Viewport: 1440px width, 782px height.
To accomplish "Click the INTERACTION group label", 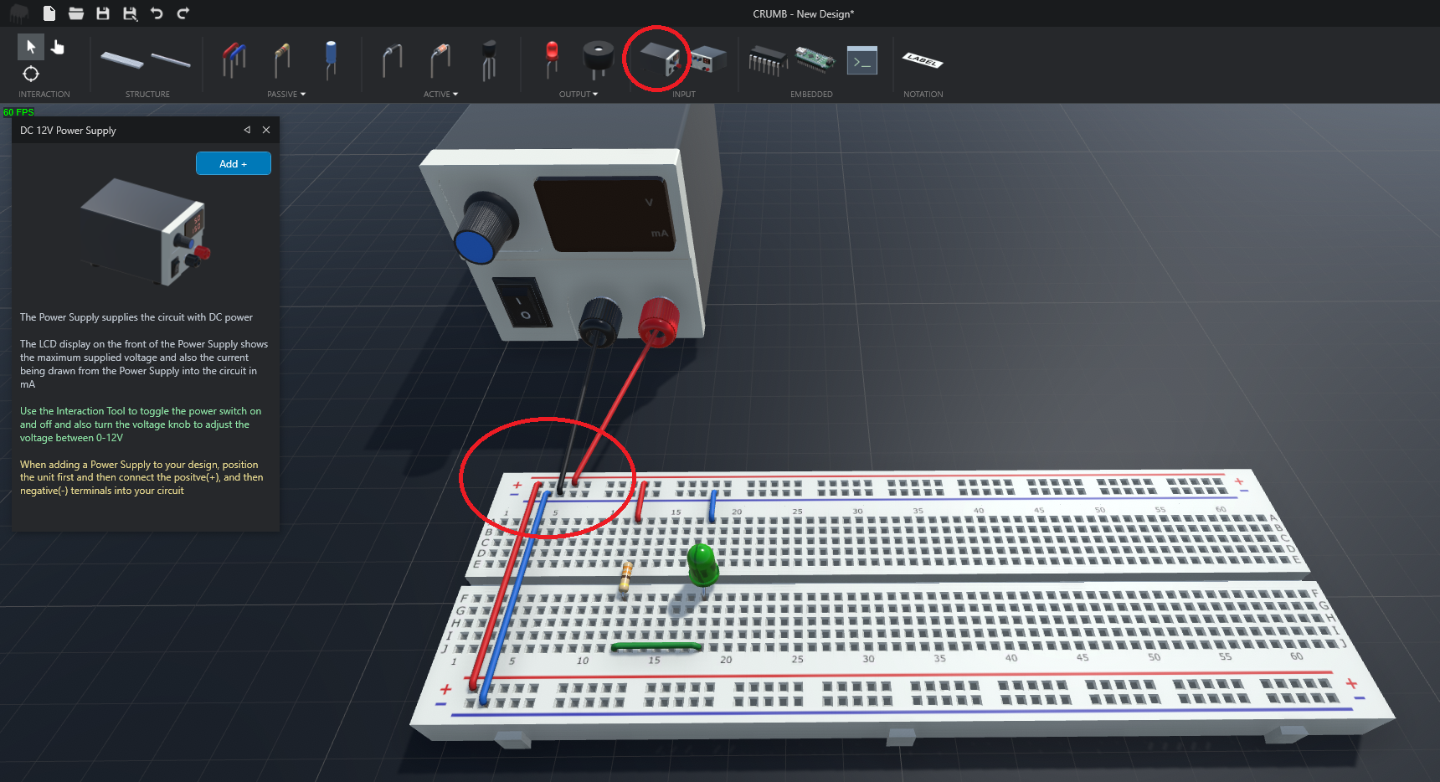I will 44,95.
